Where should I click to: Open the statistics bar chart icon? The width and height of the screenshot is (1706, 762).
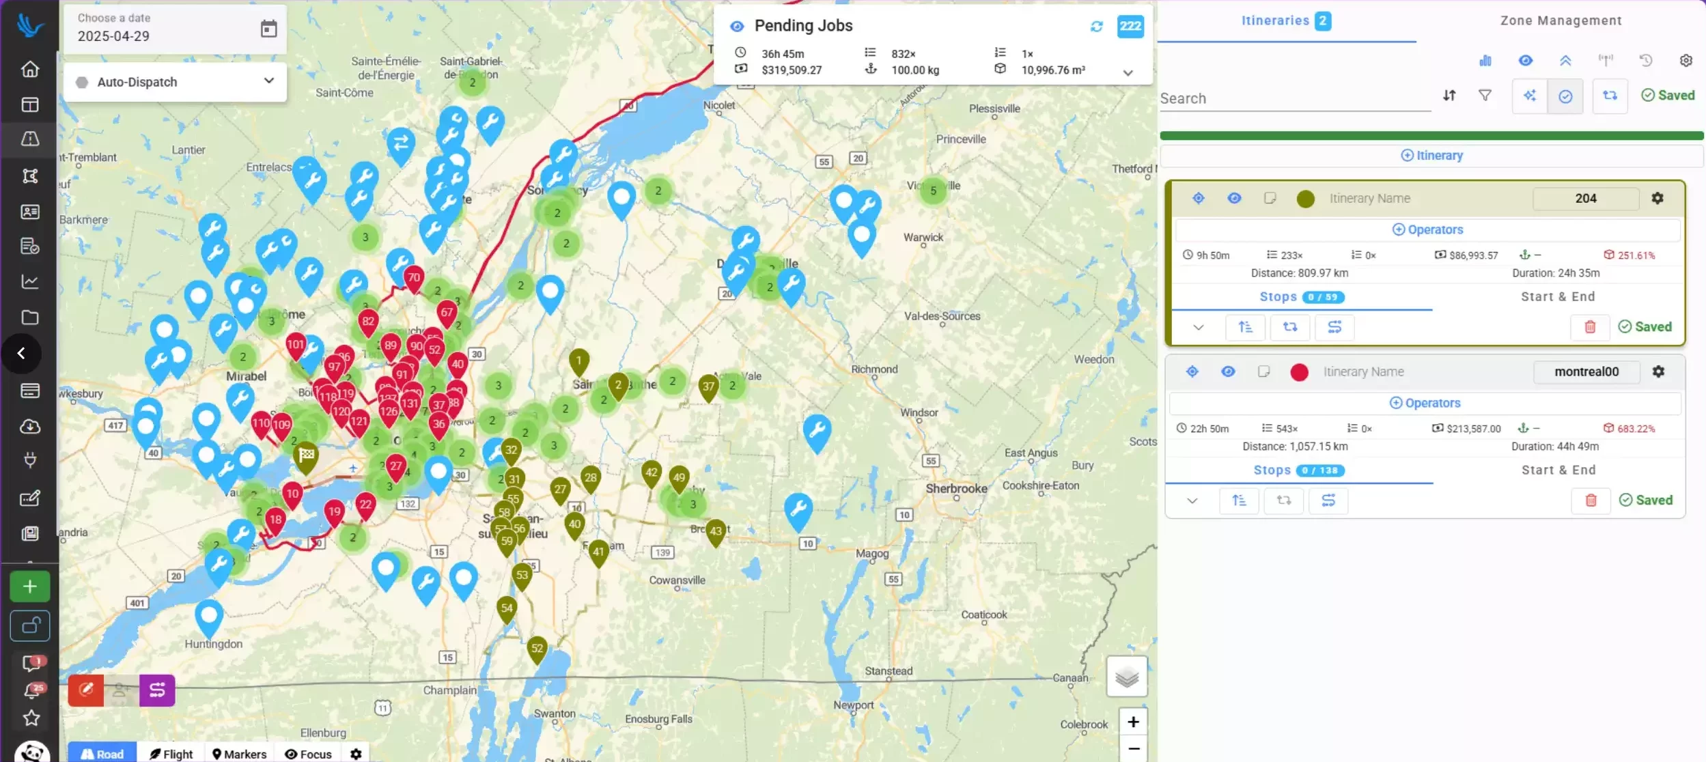[x=1485, y=61]
